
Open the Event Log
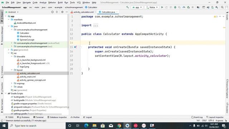(197, 117)
